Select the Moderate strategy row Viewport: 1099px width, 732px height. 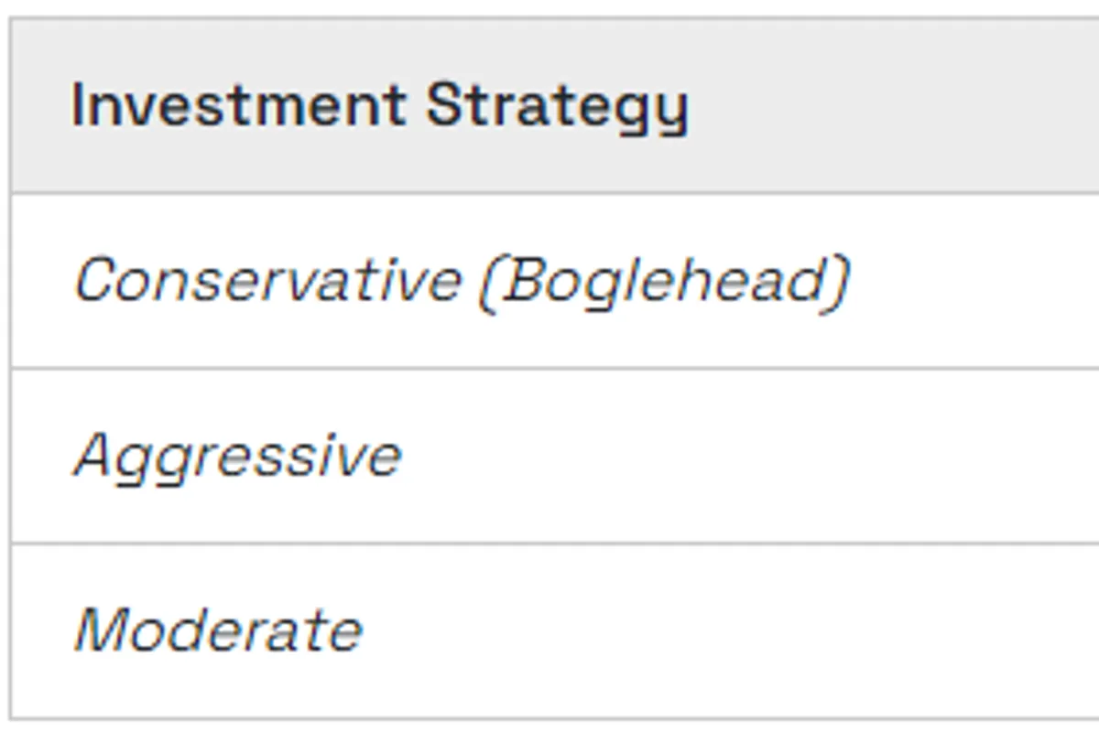pyautogui.click(x=218, y=630)
